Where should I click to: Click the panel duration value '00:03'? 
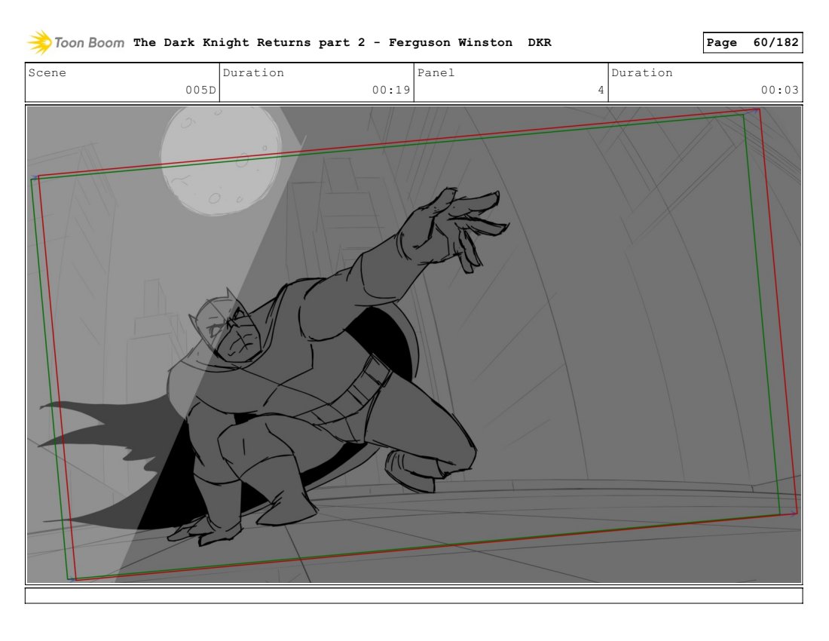click(x=779, y=90)
